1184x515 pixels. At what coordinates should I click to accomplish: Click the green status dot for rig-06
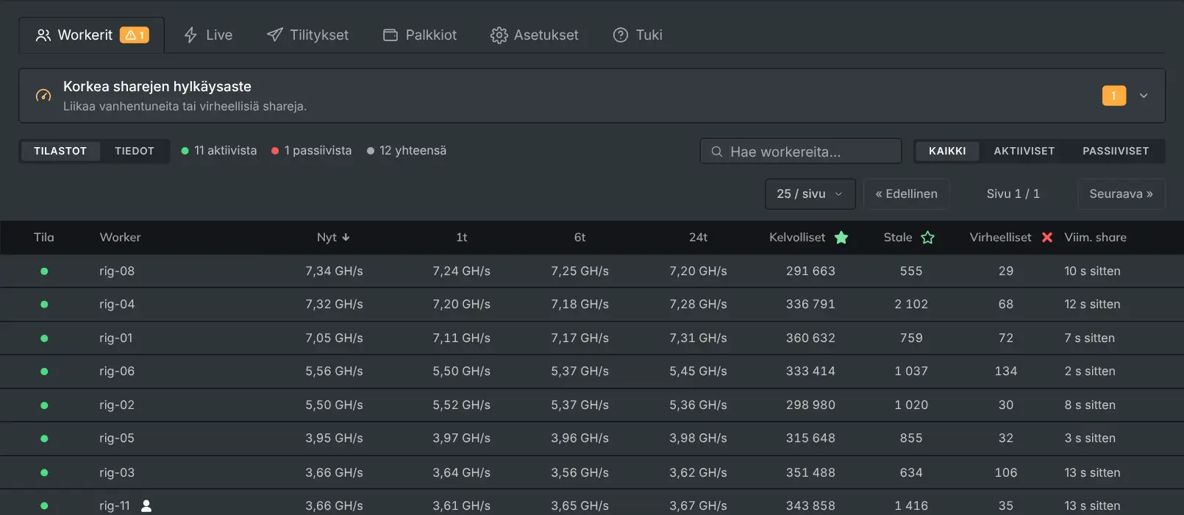click(x=44, y=371)
